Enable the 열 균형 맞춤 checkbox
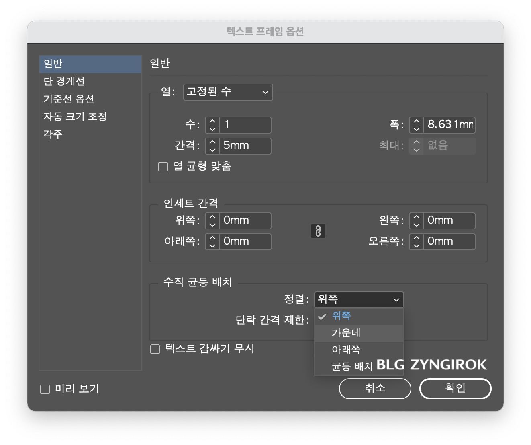 pos(163,166)
